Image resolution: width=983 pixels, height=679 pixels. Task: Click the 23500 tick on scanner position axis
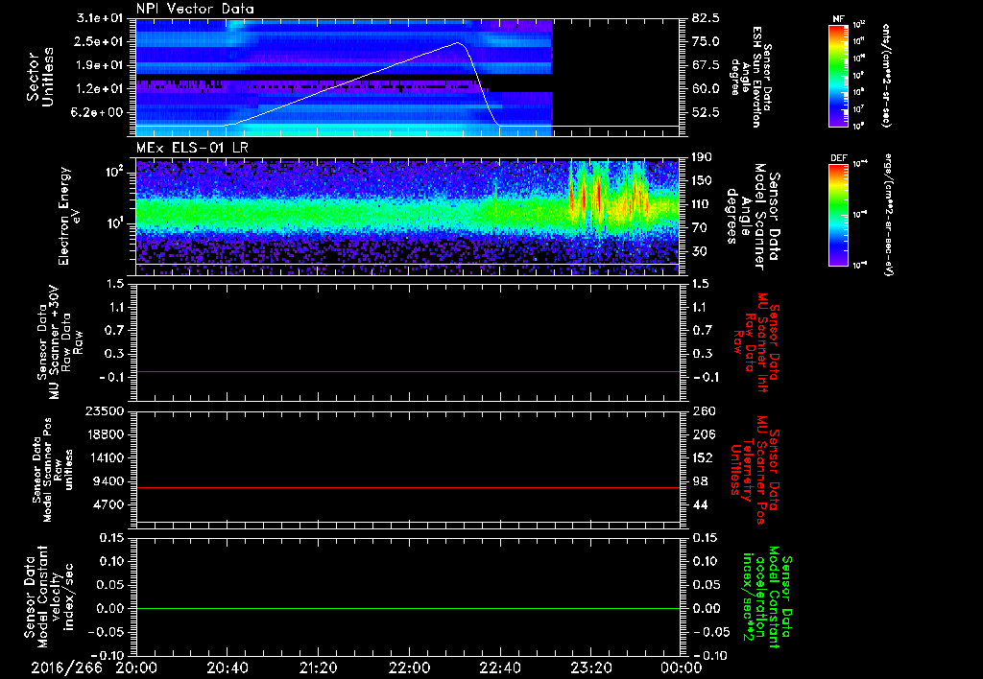click(106, 410)
